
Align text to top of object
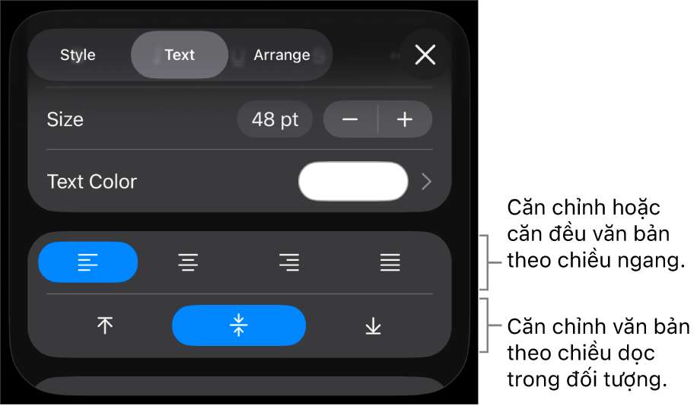[x=105, y=325]
